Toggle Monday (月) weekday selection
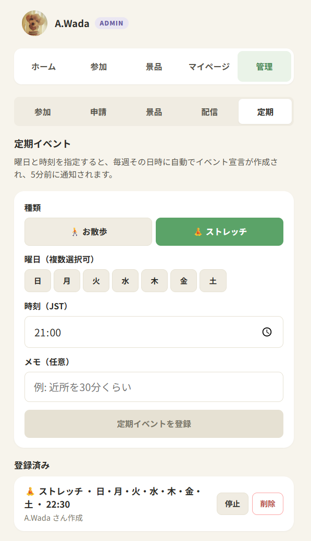Viewport: 311px width, 541px height. coord(67,281)
